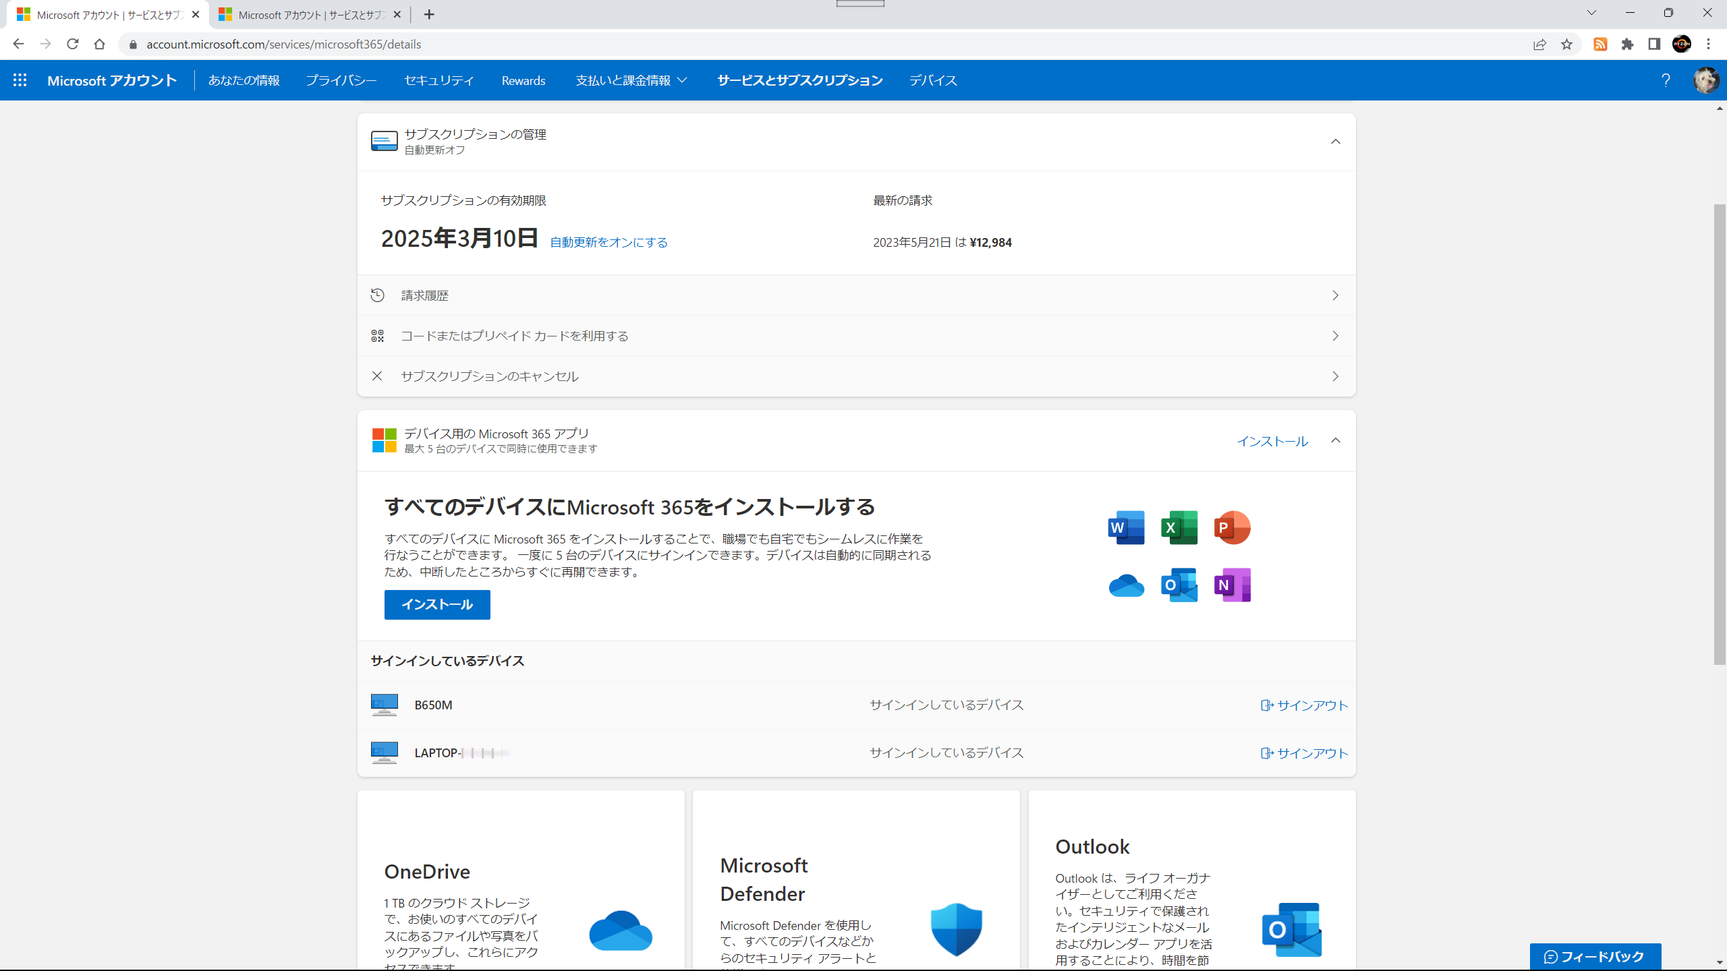Open セキュリティ nav item
The width and height of the screenshot is (1727, 971).
(439, 80)
